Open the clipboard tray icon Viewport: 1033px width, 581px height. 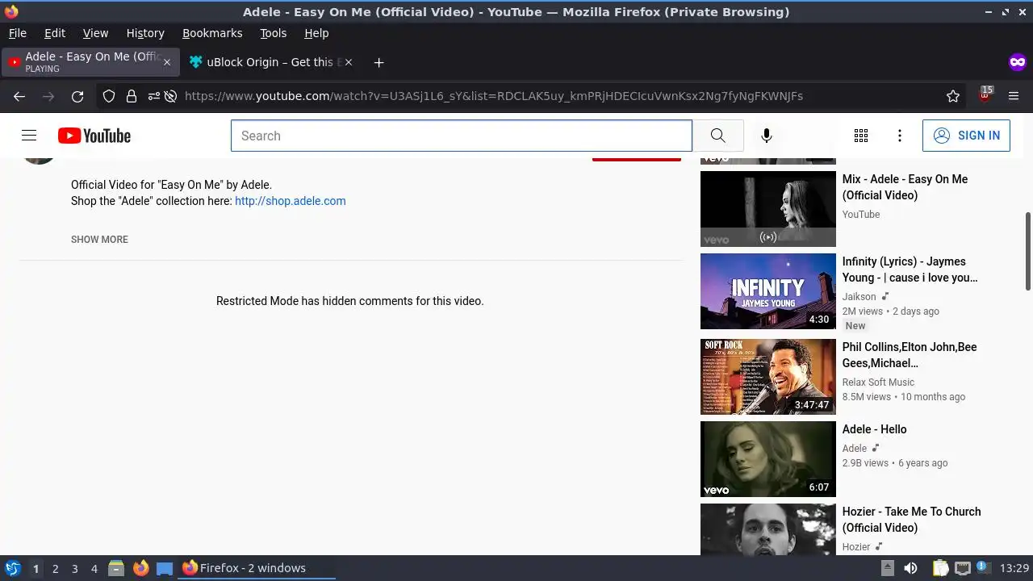(940, 568)
